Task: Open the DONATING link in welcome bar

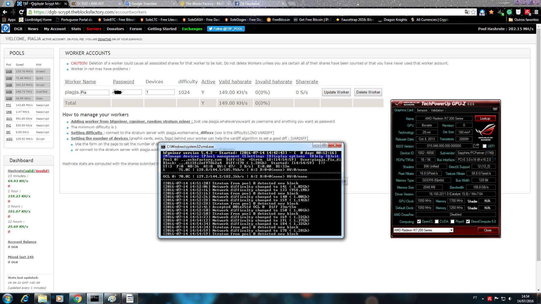Action: (105, 39)
